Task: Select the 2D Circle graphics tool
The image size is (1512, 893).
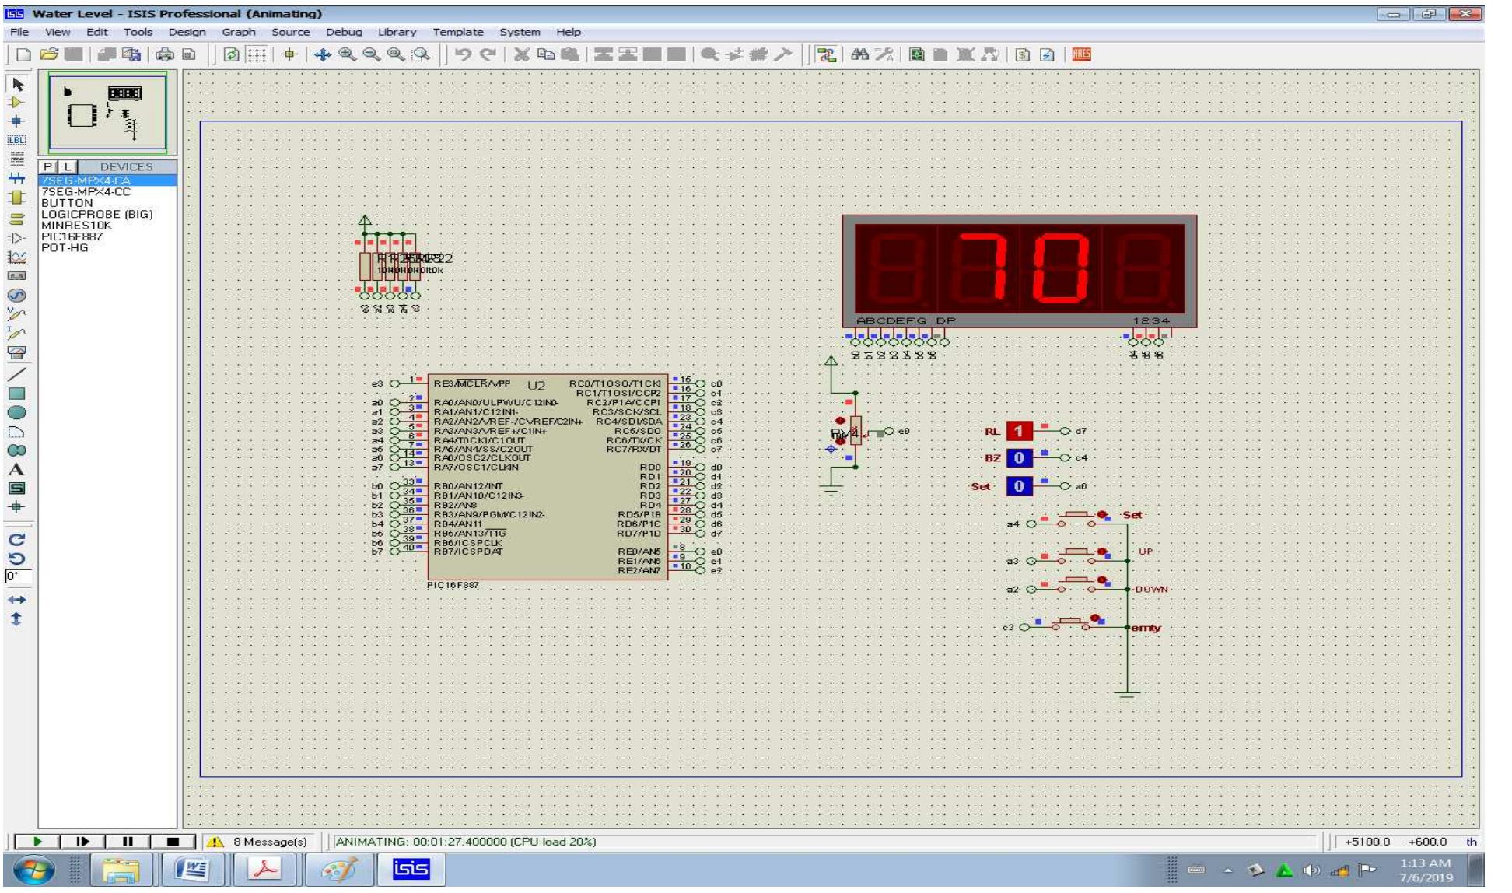Action: (16, 412)
